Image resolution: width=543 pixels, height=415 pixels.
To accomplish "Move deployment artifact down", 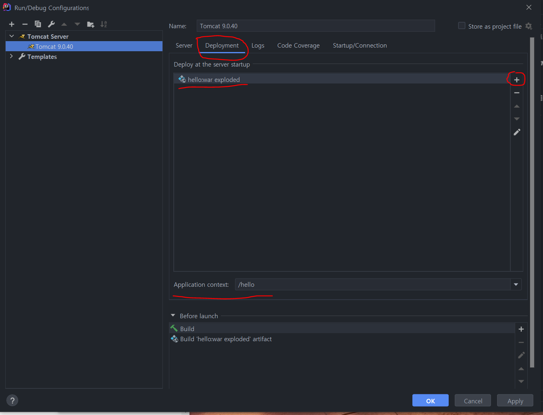I will point(517,119).
